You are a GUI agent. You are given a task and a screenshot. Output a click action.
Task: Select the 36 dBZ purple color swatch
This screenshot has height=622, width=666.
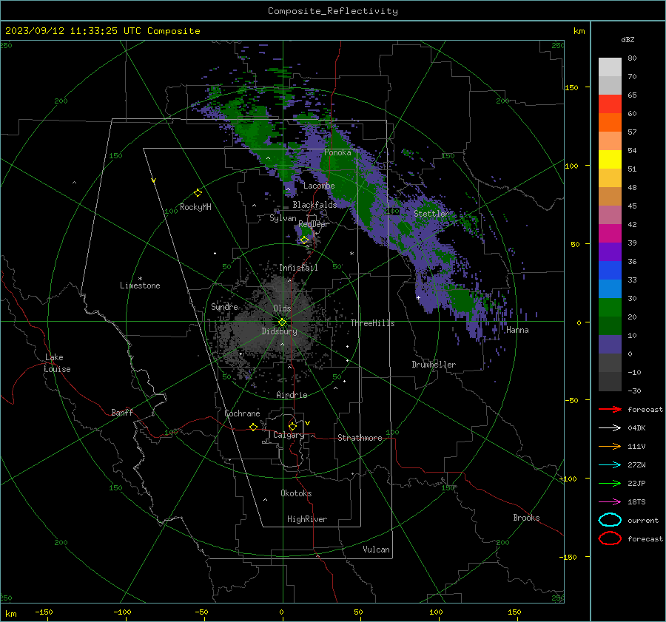click(610, 251)
